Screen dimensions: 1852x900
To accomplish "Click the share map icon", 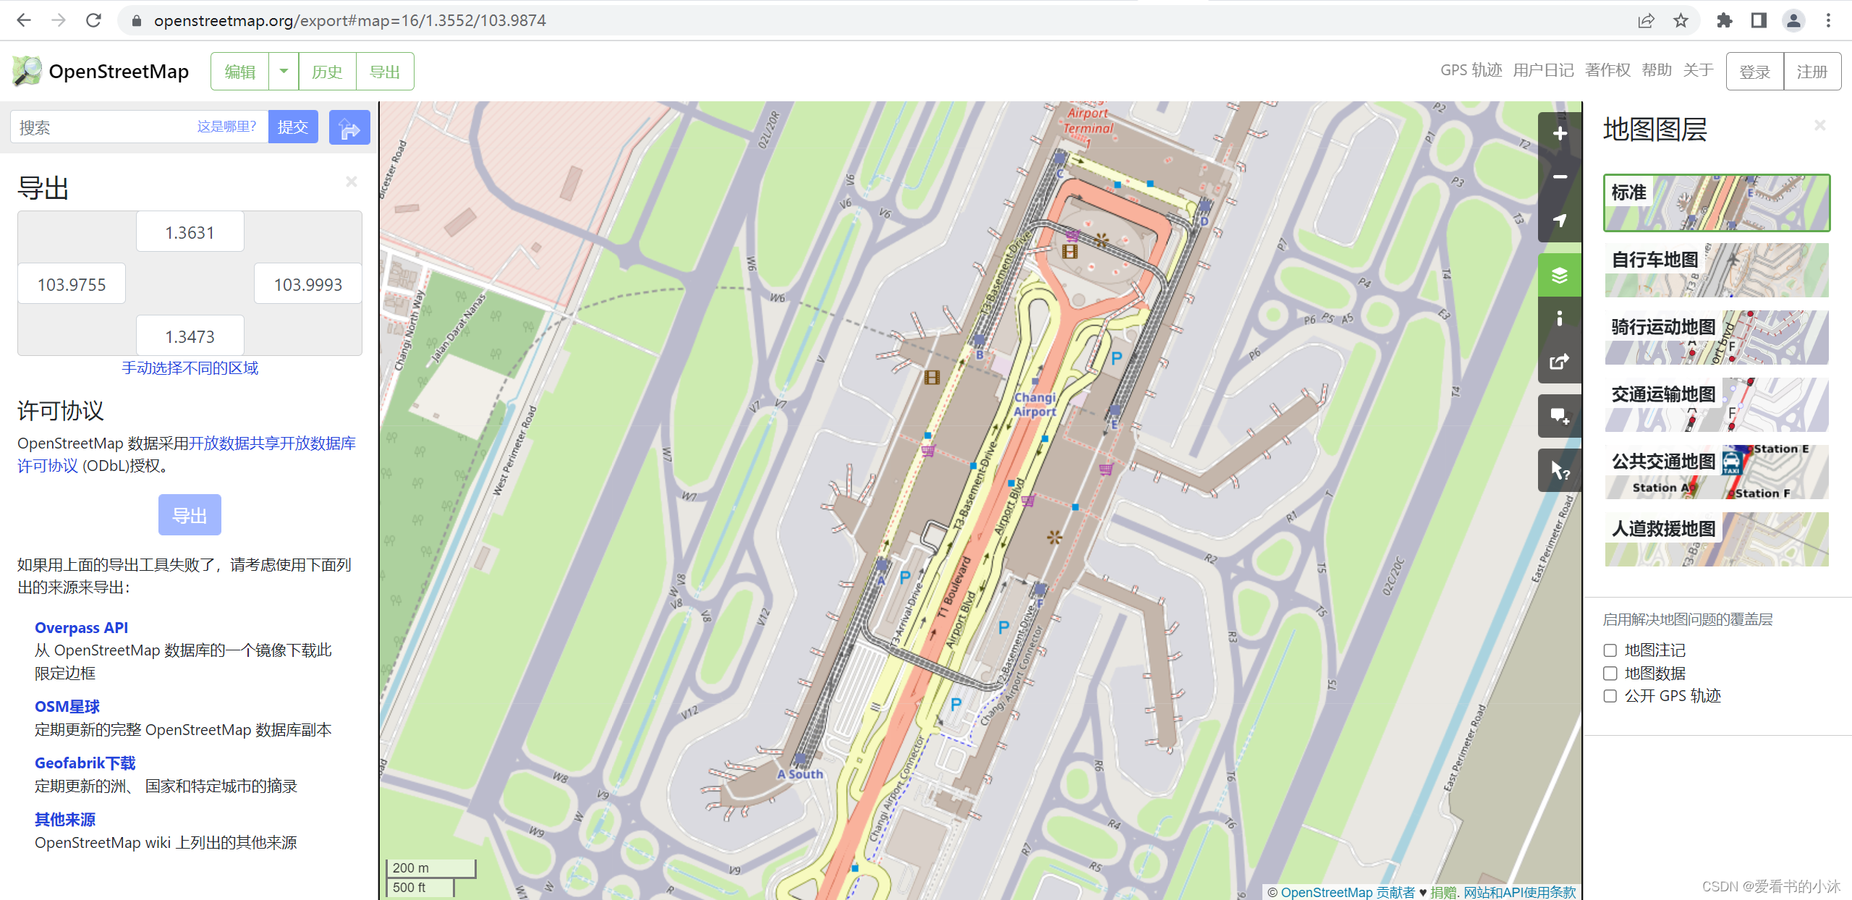I will coord(1560,361).
